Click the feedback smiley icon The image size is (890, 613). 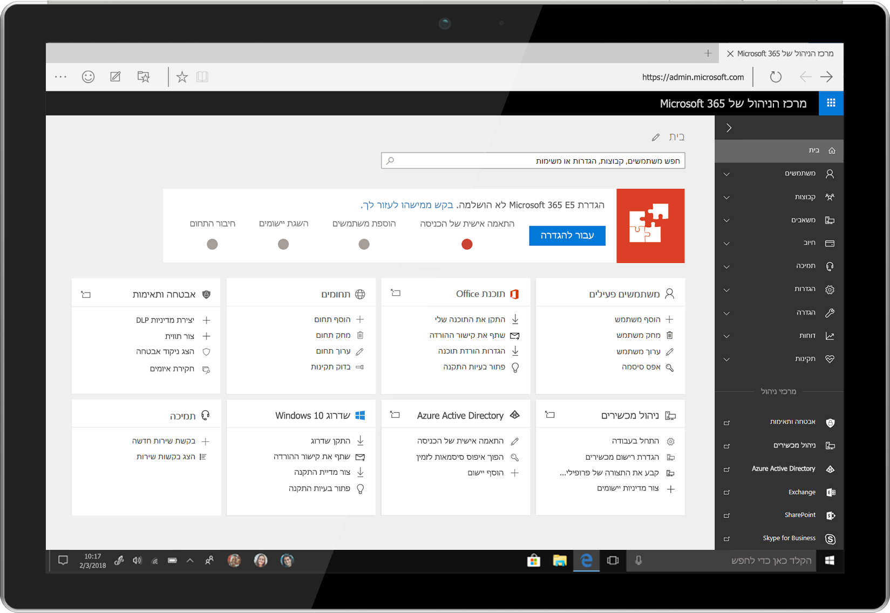88,77
